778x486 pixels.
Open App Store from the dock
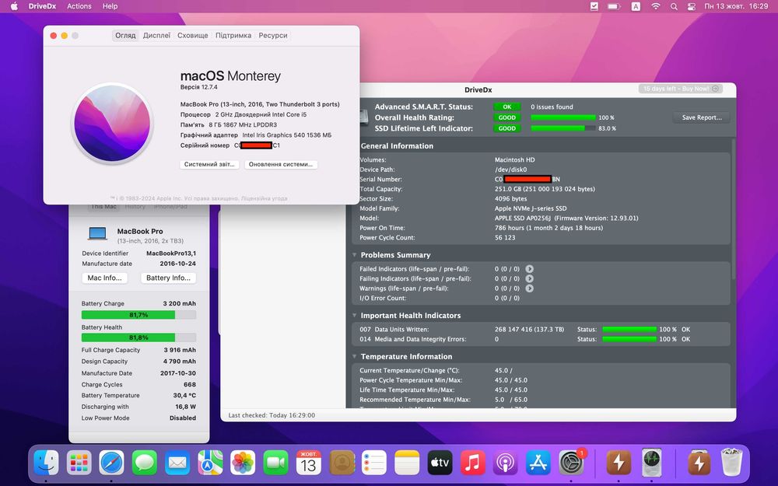coord(538,463)
